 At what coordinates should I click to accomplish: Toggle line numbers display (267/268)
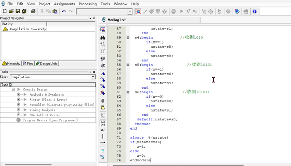[103, 124]
